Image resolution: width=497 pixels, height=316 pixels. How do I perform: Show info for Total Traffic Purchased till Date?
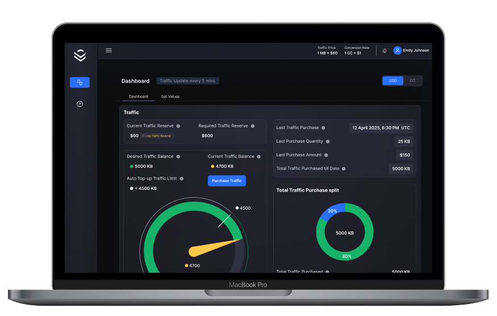click(x=344, y=169)
